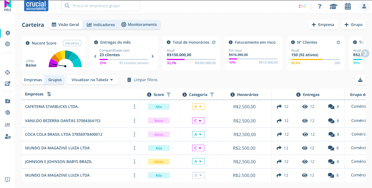
Task: Click the info icon beside Nucont Score
Action: (x=28, y=43)
